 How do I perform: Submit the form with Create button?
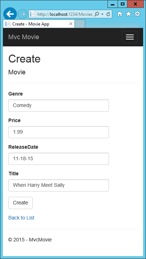pos(20,203)
